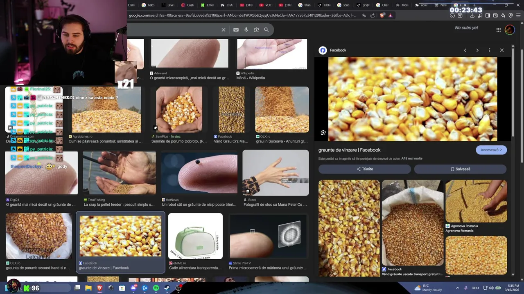Screen dimensions: 524x294
Task: Open Agrobiznes.ro corn pile image
Action: (106, 110)
